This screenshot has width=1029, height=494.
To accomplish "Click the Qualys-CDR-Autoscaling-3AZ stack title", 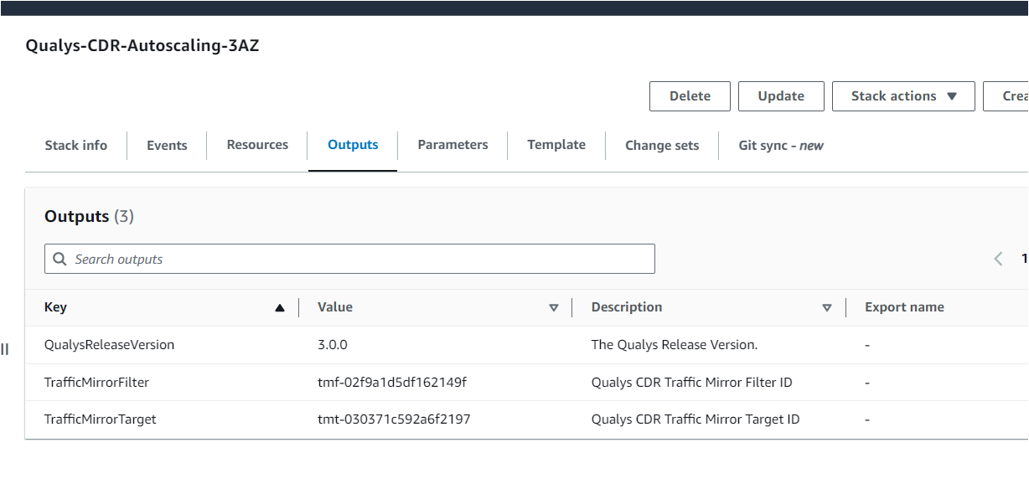I will pos(142,46).
